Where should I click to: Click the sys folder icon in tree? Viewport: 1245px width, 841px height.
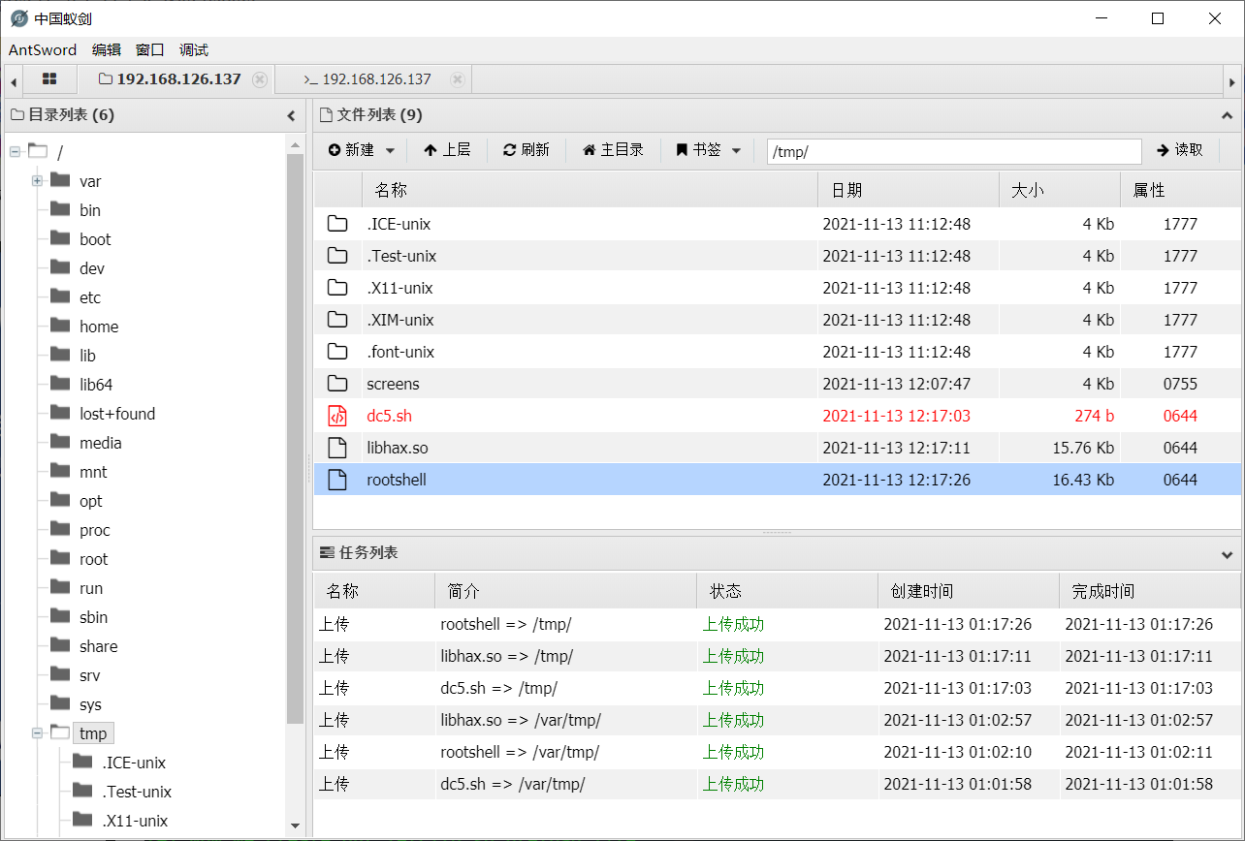point(60,703)
